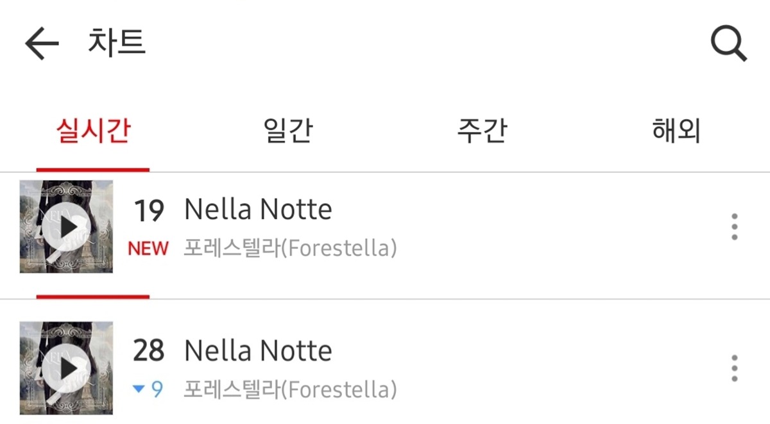The image size is (770, 424).
Task: Play the rank 19 Nella Notte track
Action: click(x=67, y=227)
